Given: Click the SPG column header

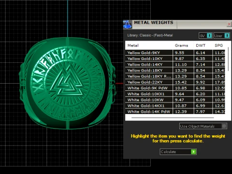Looking at the screenshot, I should point(218,45).
